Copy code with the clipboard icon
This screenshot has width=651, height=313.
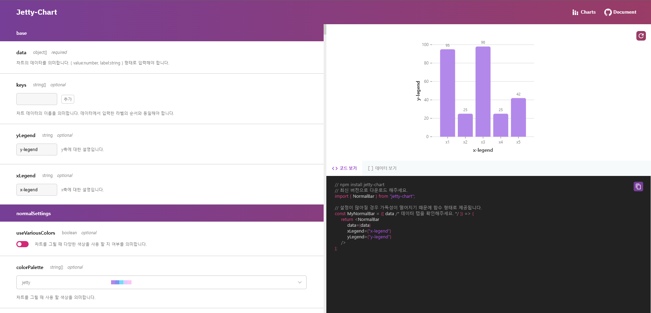pos(638,187)
